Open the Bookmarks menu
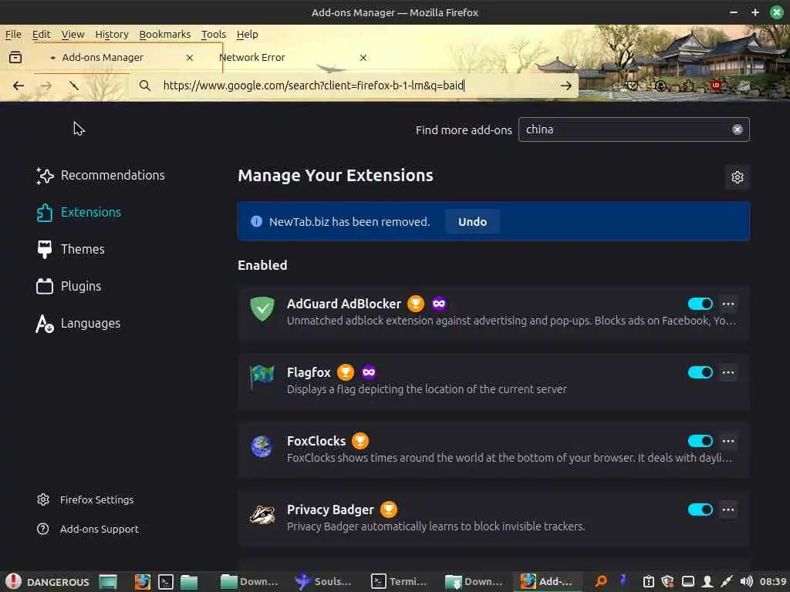 (165, 34)
